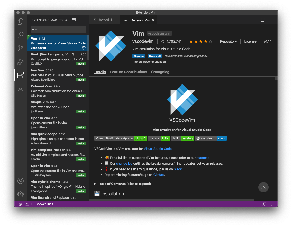Click the Accounts icon above the settings gear
The width and height of the screenshot is (292, 226).
click(20, 181)
